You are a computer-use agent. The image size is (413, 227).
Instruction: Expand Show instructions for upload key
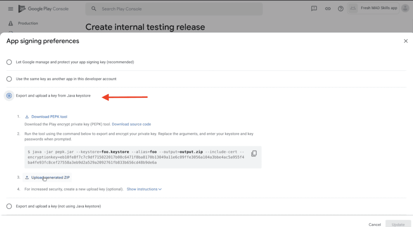(x=144, y=189)
